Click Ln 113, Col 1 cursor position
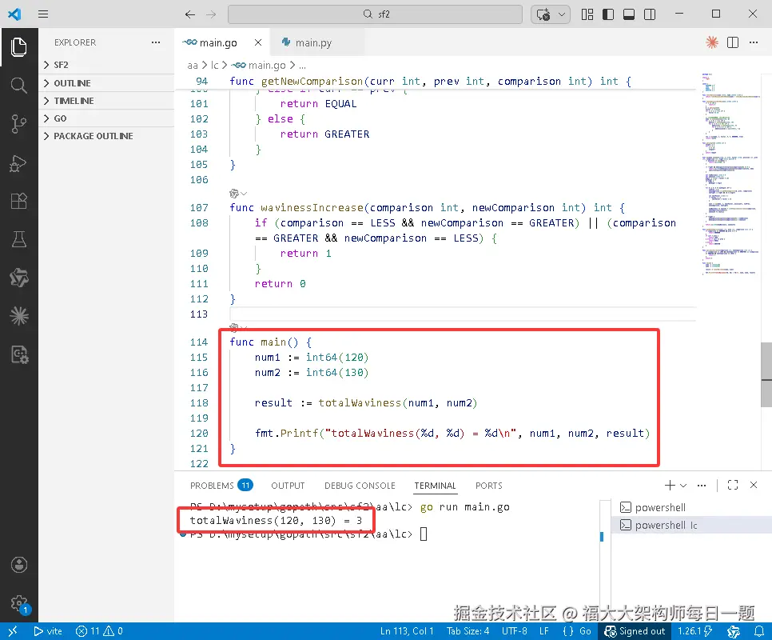The height and width of the screenshot is (640, 772). tap(407, 631)
